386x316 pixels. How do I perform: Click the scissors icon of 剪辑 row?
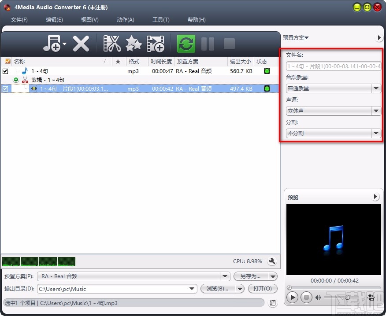coord(25,80)
